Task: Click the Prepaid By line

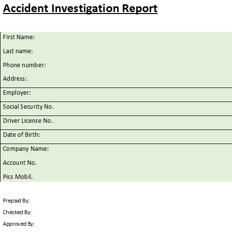Action: coord(16,201)
